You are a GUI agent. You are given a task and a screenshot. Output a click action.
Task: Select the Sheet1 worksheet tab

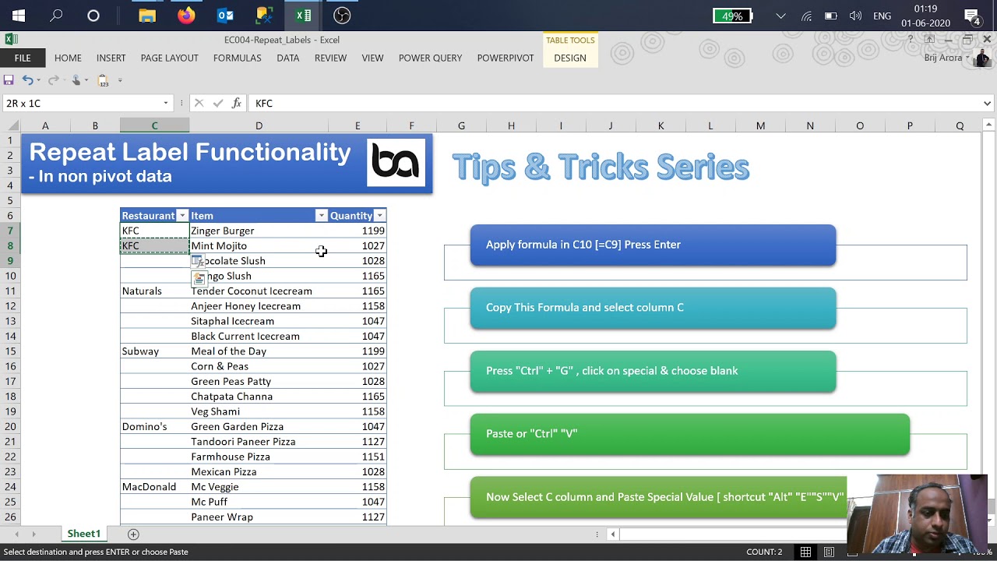(x=83, y=534)
